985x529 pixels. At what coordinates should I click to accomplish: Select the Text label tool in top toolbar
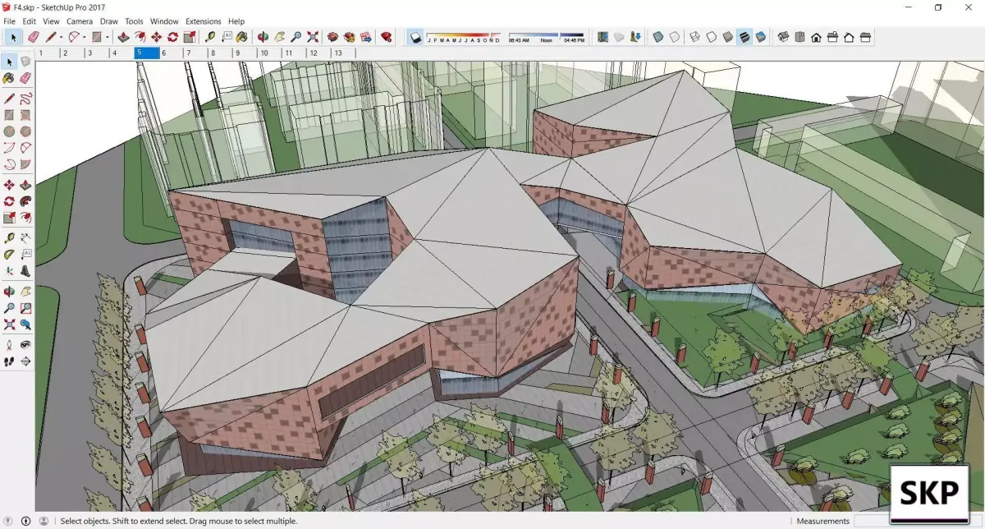click(x=227, y=37)
